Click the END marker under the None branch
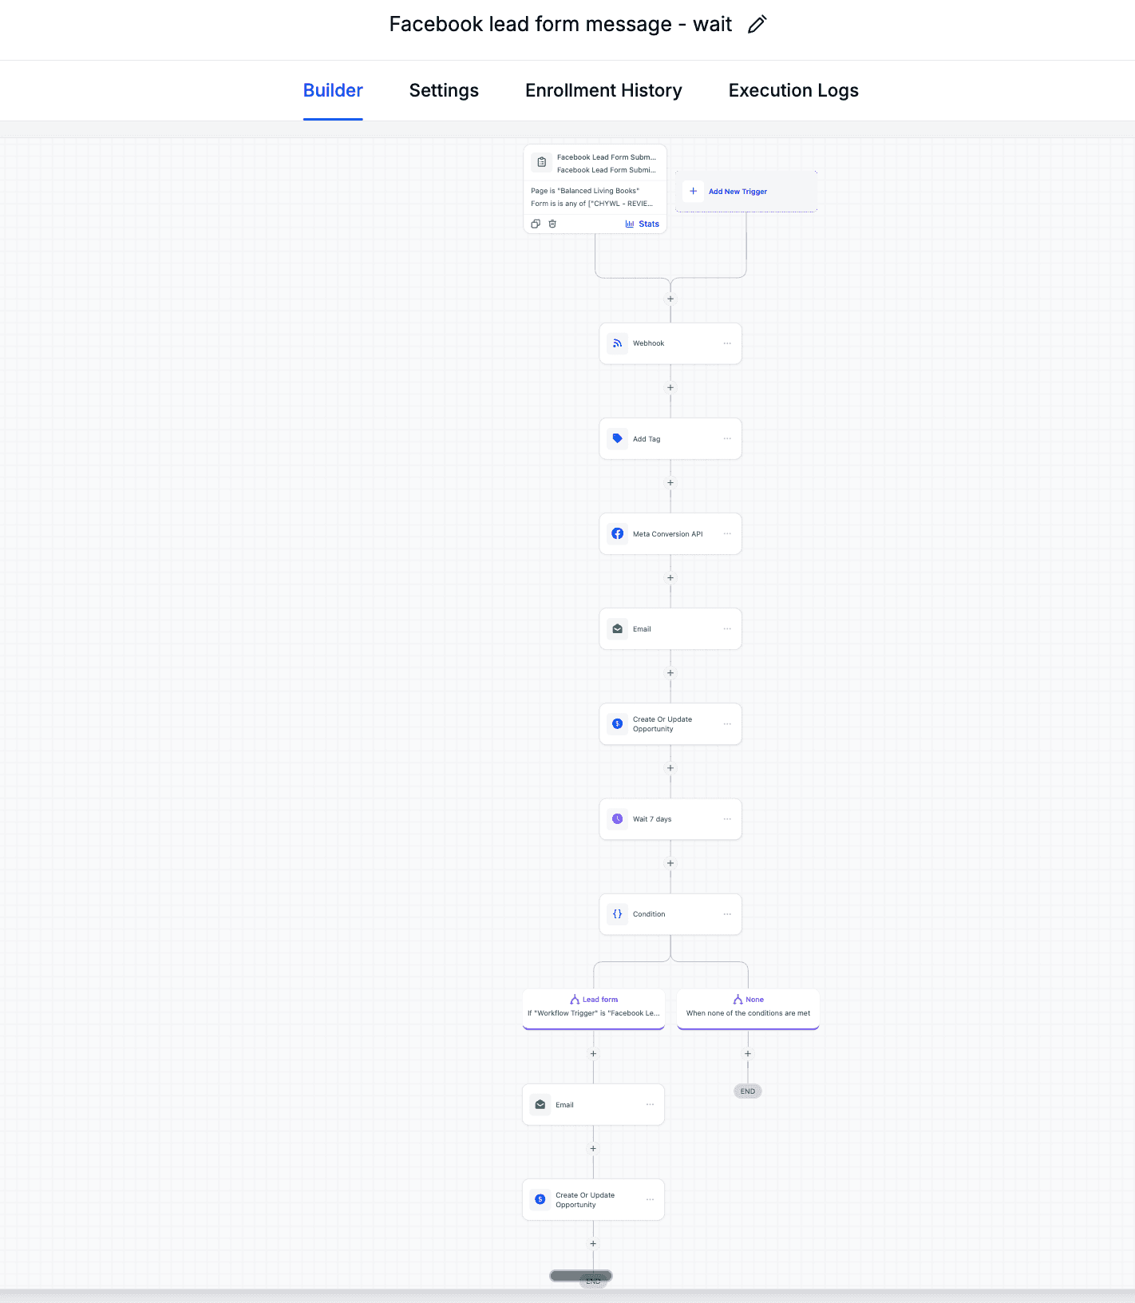 coord(748,1091)
